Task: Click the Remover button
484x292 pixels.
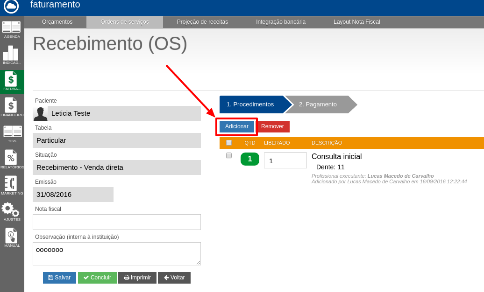Action: pyautogui.click(x=272, y=126)
